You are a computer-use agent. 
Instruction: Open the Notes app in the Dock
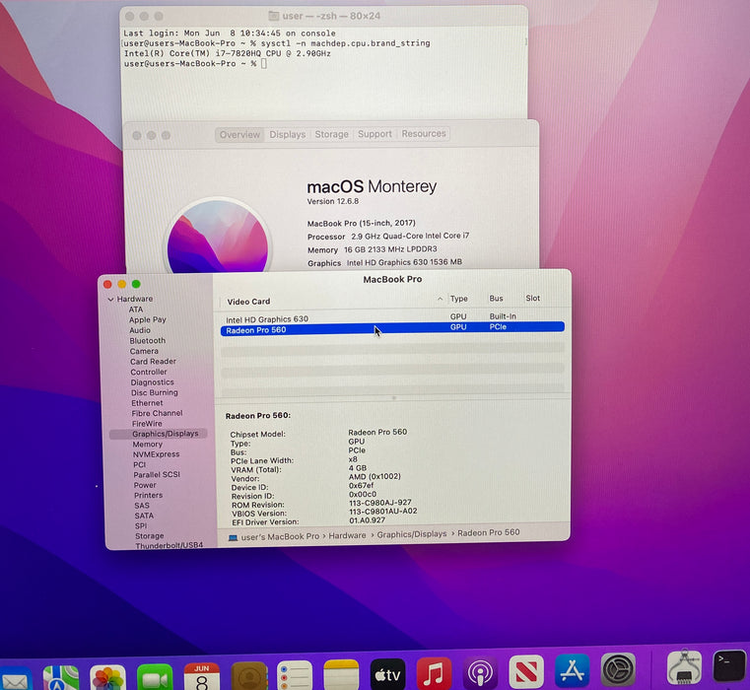pyautogui.click(x=341, y=674)
